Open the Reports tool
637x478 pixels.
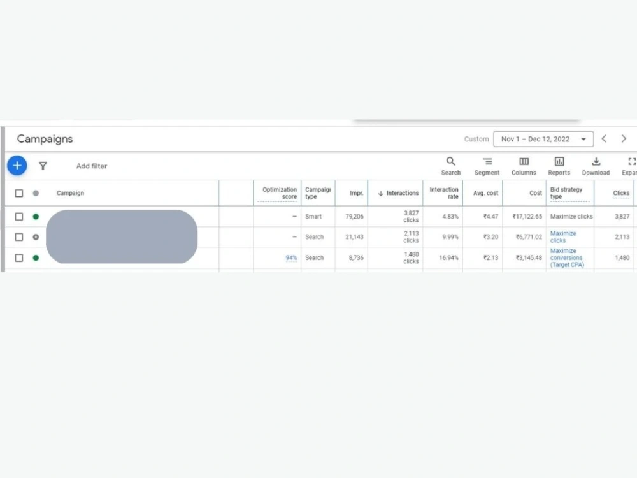pyautogui.click(x=559, y=161)
